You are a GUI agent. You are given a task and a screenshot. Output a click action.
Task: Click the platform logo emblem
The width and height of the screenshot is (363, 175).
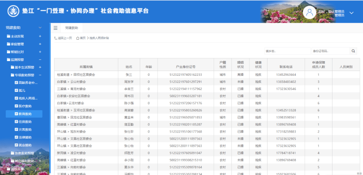[x=14, y=11]
